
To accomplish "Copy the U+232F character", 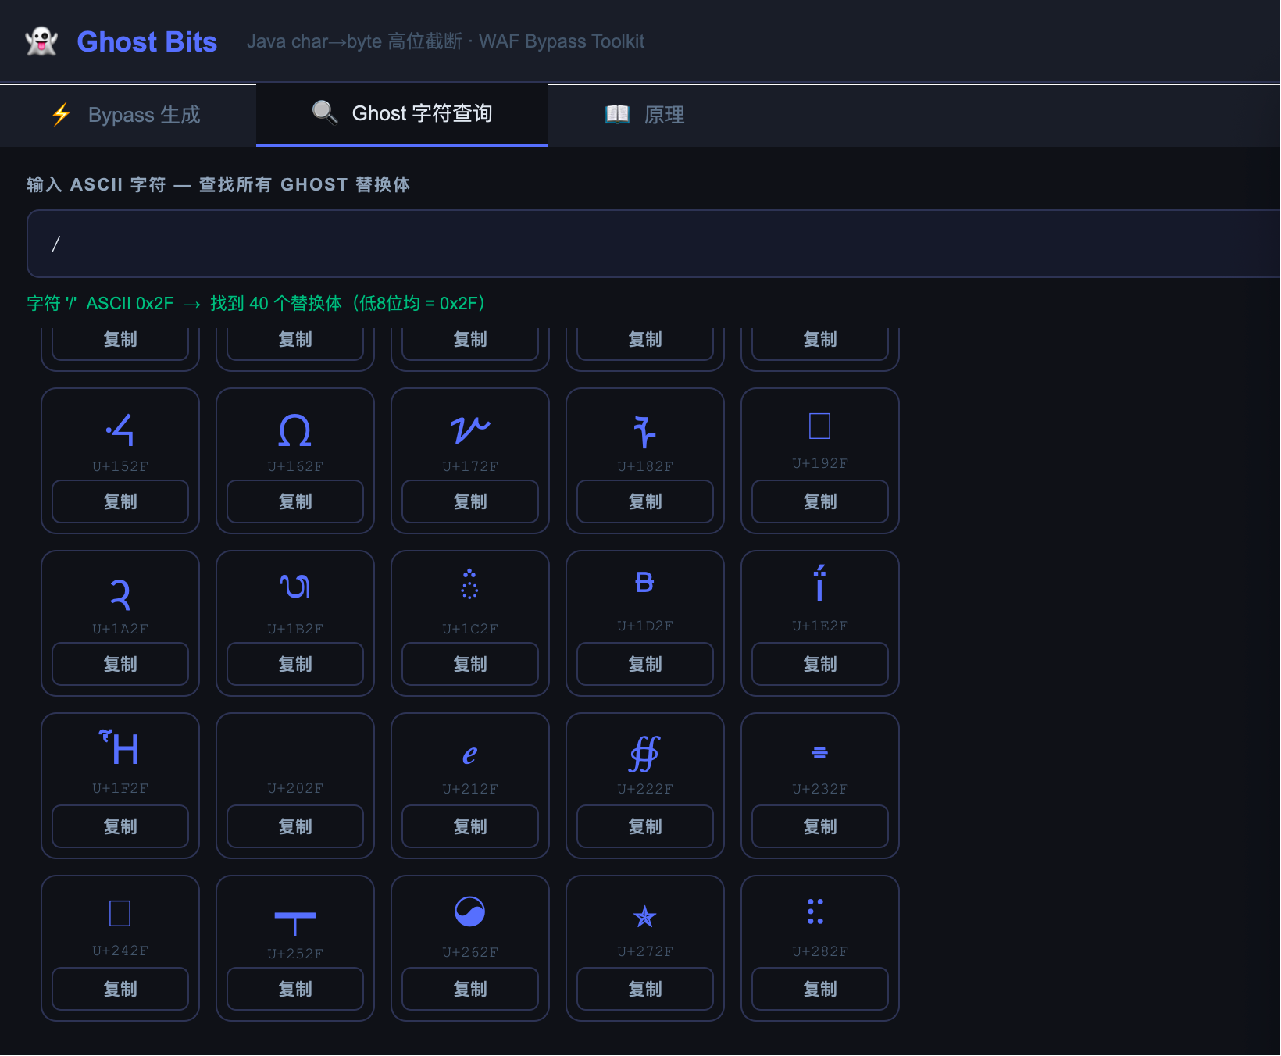I will [x=820, y=826].
